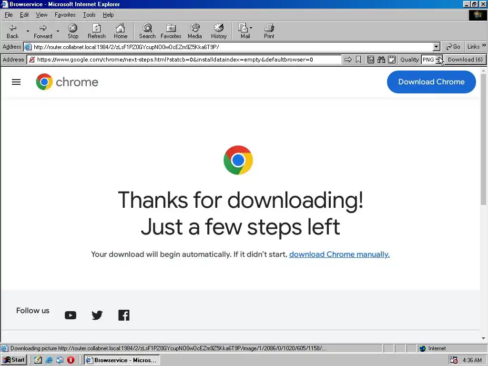This screenshot has height=366, width=488.
Task: Expand the Mail button dropdown arrow
Action: 251,28
